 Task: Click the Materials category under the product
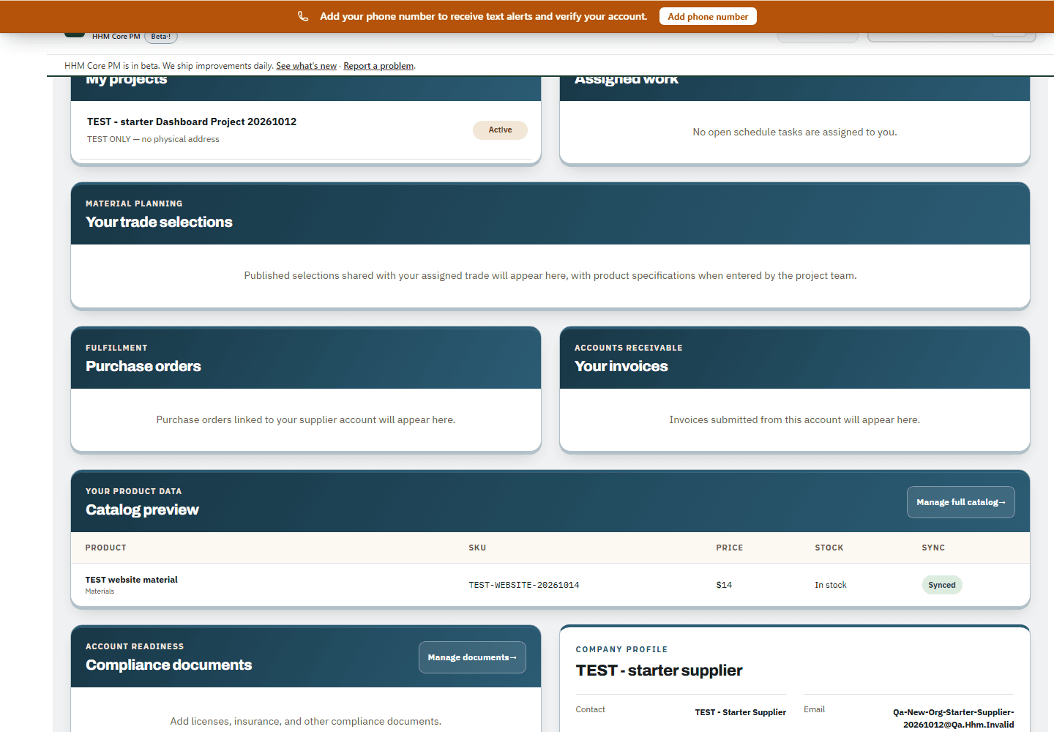pyautogui.click(x=100, y=591)
